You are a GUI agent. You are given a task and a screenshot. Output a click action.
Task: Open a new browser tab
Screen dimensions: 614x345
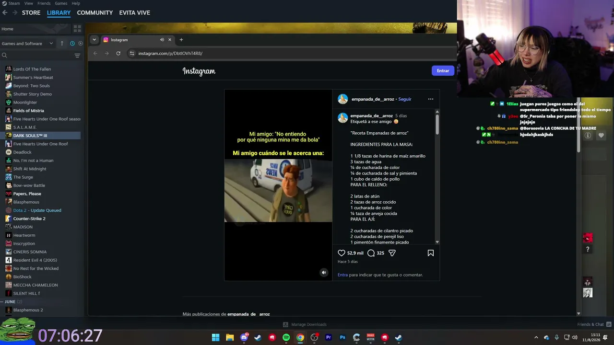[x=181, y=40]
